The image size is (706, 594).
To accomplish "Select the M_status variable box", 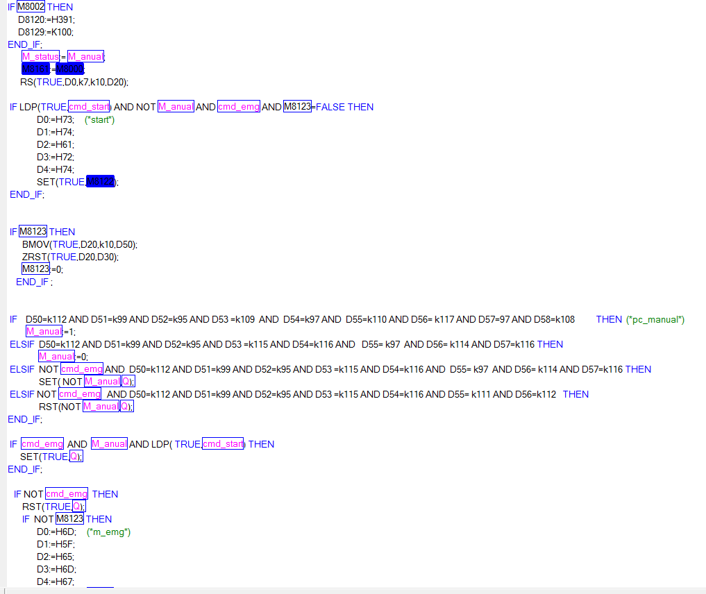I will coord(40,56).
